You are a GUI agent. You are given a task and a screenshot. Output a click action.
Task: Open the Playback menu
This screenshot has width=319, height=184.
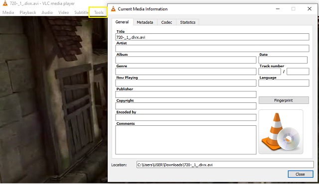click(28, 12)
